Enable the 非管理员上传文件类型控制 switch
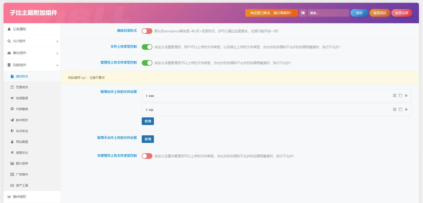This screenshot has height=203, width=423. 147,156
